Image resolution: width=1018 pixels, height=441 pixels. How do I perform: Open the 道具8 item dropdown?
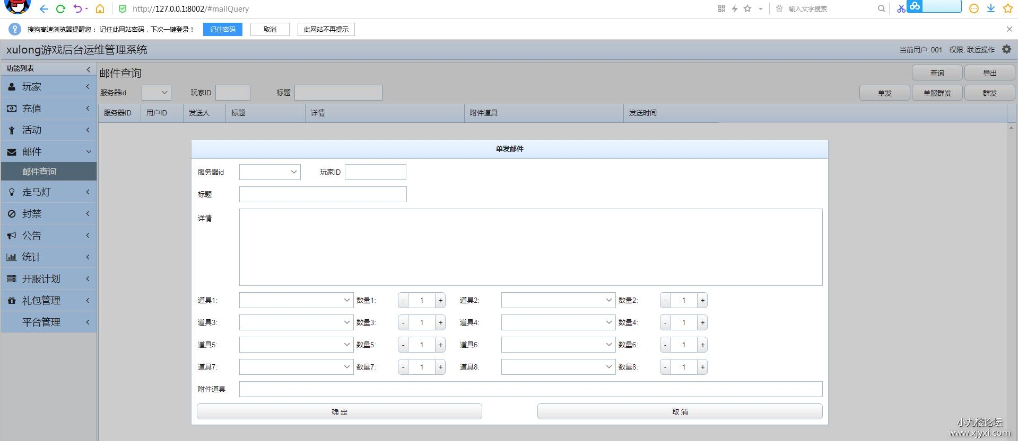558,367
